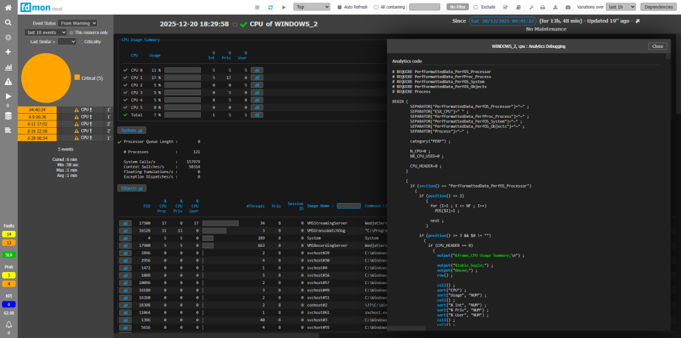Click the camera snapshot icon in the toolbar
The width and height of the screenshot is (681, 338).
tap(567, 7)
